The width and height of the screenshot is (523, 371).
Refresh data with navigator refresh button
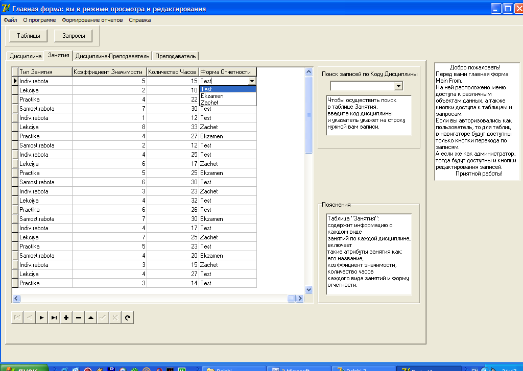(x=127, y=317)
